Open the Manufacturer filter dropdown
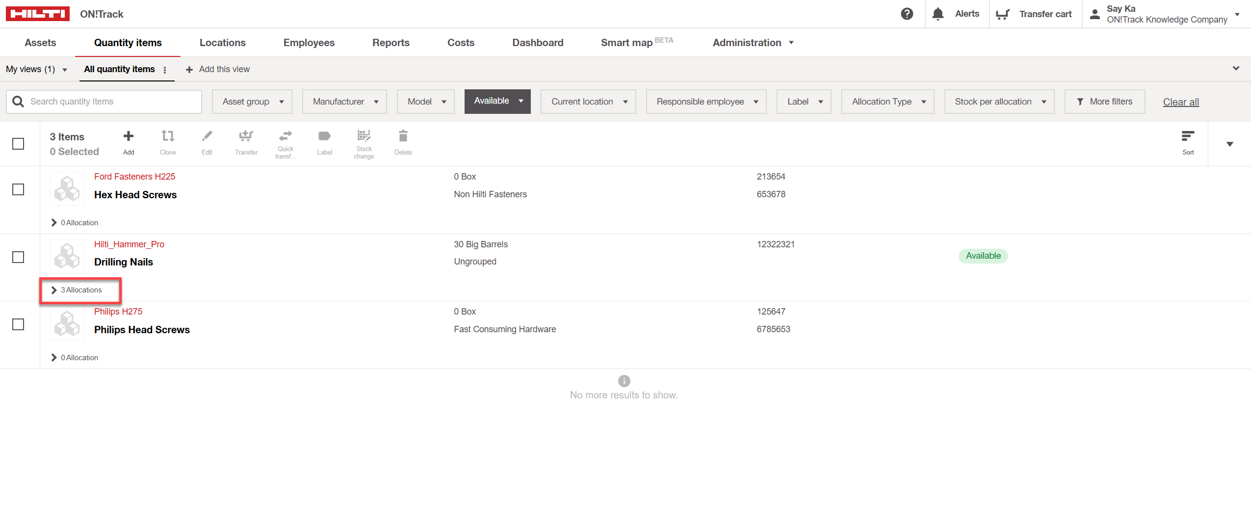The height and width of the screenshot is (528, 1251). (344, 102)
